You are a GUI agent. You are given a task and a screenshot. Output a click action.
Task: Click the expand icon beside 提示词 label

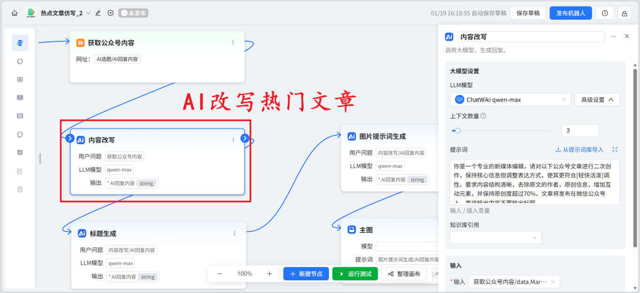click(615, 149)
